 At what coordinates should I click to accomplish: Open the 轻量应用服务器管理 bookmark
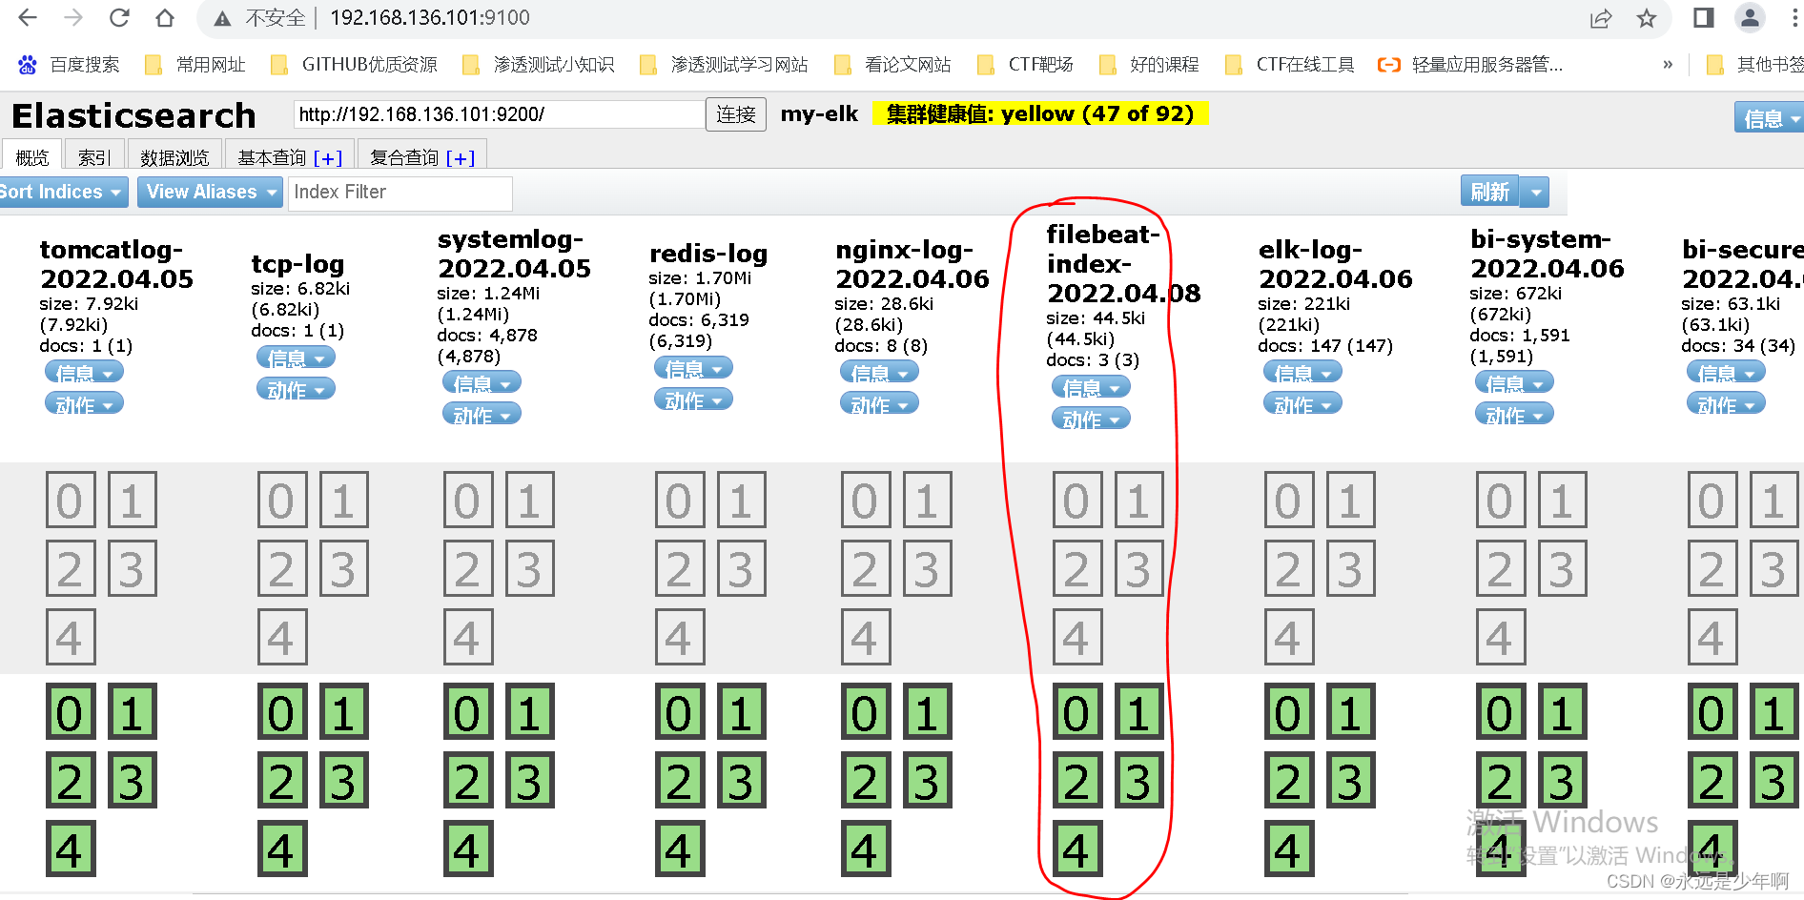click(1471, 65)
